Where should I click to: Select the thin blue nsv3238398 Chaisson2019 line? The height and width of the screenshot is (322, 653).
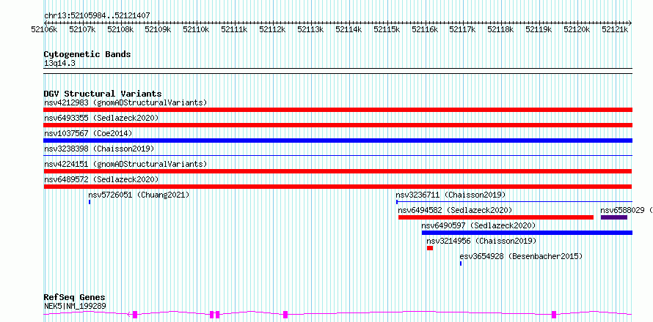pyautogui.click(x=338, y=156)
